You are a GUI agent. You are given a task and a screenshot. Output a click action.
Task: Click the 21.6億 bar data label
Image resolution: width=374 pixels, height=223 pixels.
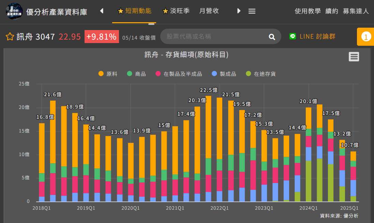(x=53, y=94)
